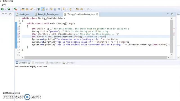Toggle the breadcrumb toolbar icon
This screenshot has height=101, width=180.
pyautogui.click(x=47, y=9)
